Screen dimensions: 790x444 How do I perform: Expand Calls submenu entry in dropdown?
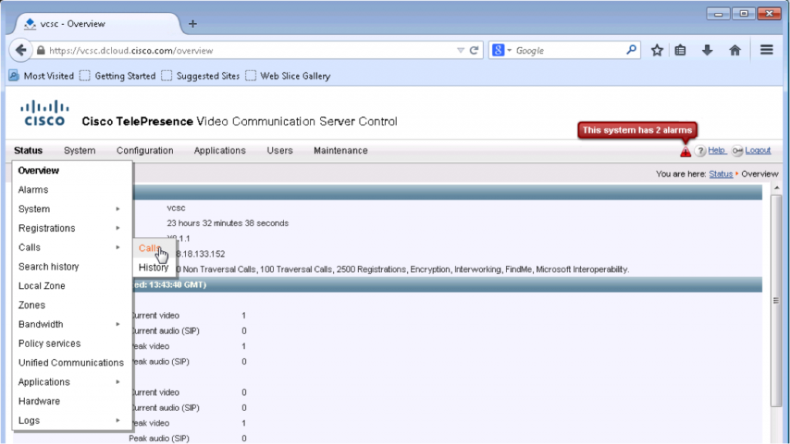coord(72,247)
